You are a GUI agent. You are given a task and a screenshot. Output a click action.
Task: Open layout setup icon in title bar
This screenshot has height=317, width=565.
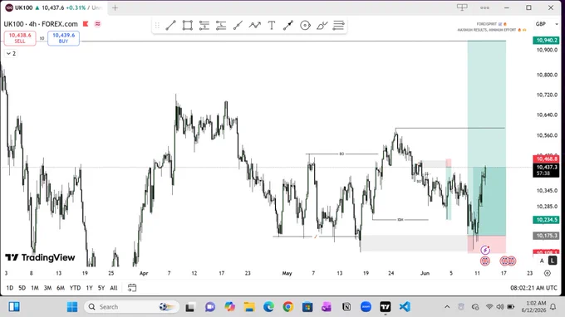(462, 7)
